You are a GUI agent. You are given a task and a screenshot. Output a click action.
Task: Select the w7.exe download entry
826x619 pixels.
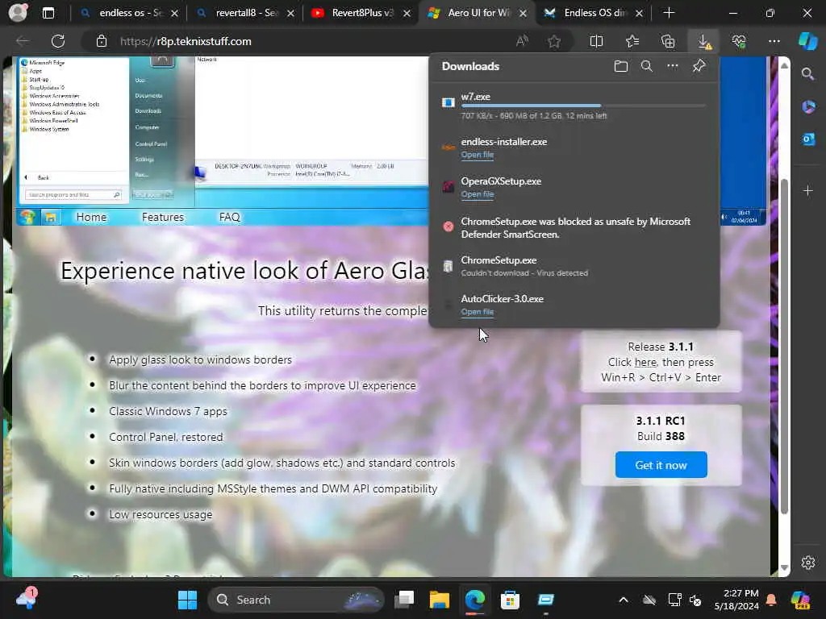[x=574, y=106]
